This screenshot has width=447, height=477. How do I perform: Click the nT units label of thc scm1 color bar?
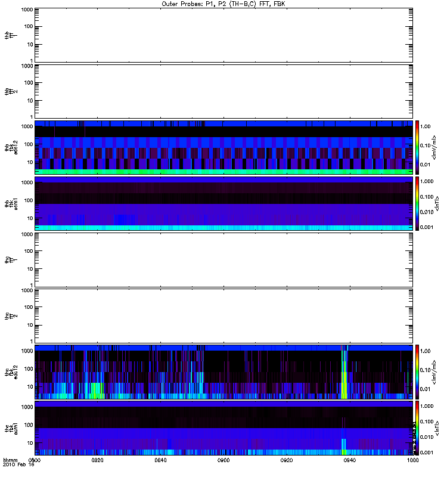point(437,428)
